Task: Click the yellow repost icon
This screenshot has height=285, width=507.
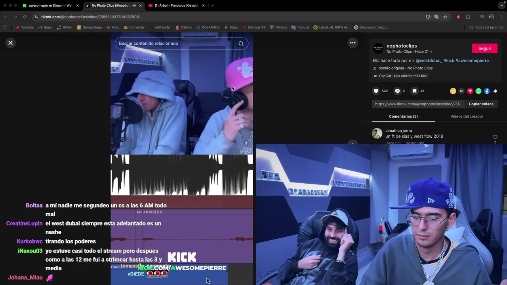Action: 453,91
